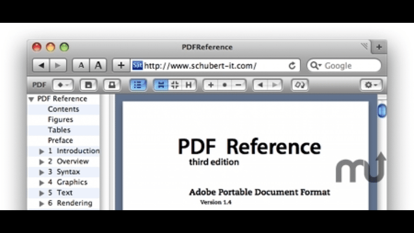Toggle the outline sidebar list button

(x=138, y=85)
